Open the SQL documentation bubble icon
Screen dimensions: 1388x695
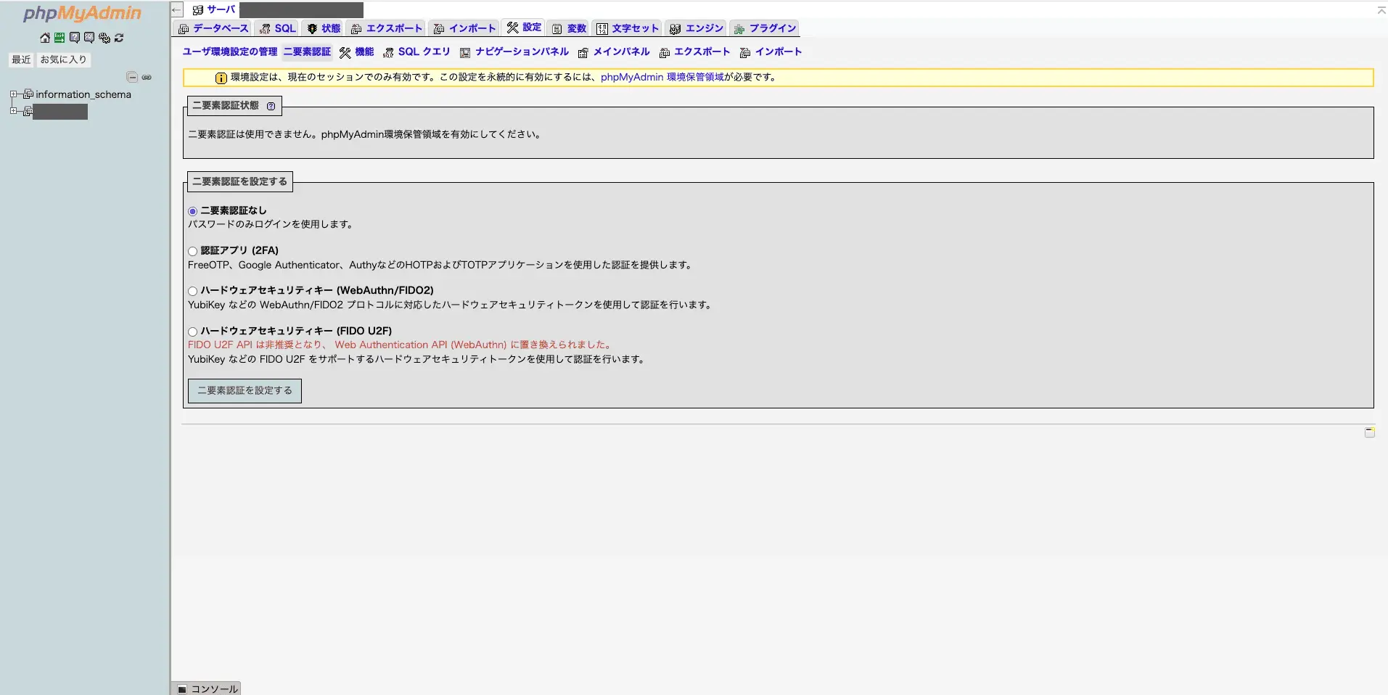[x=89, y=38]
